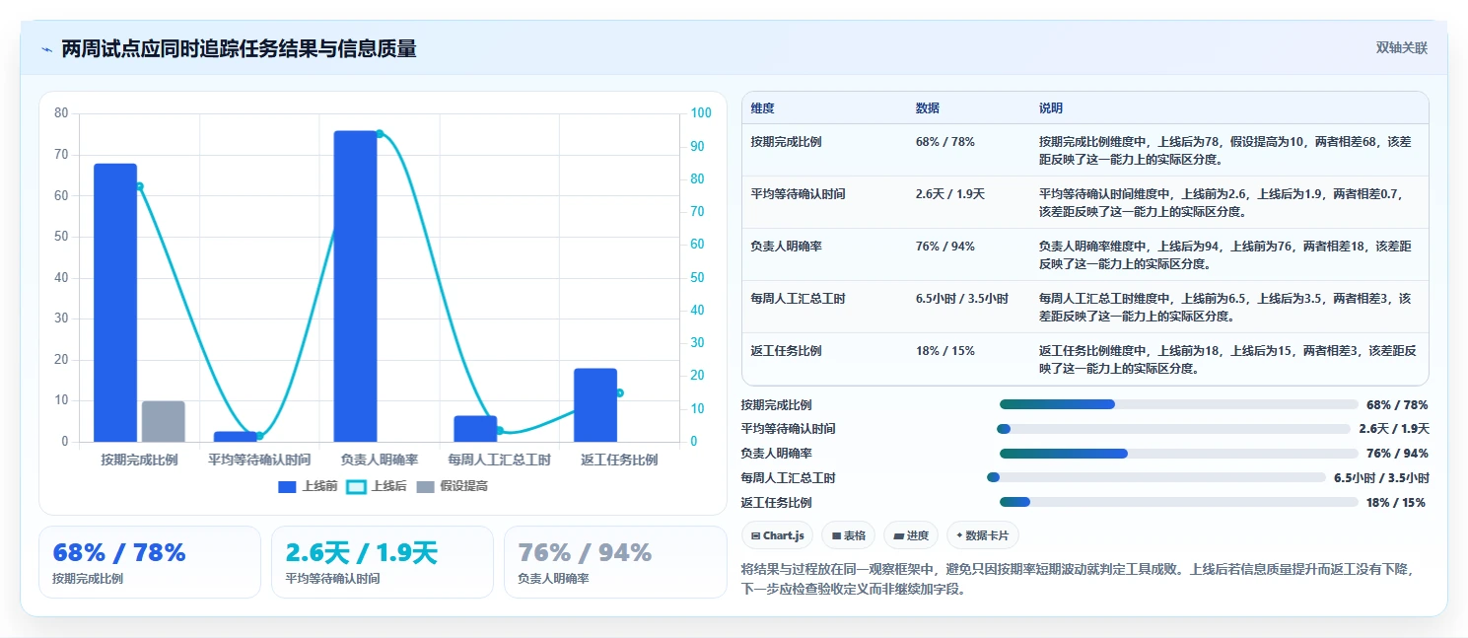This screenshot has height=638, width=1468.
Task: Click the 平均等待确认时间 x-axis label
Action: 259,461
